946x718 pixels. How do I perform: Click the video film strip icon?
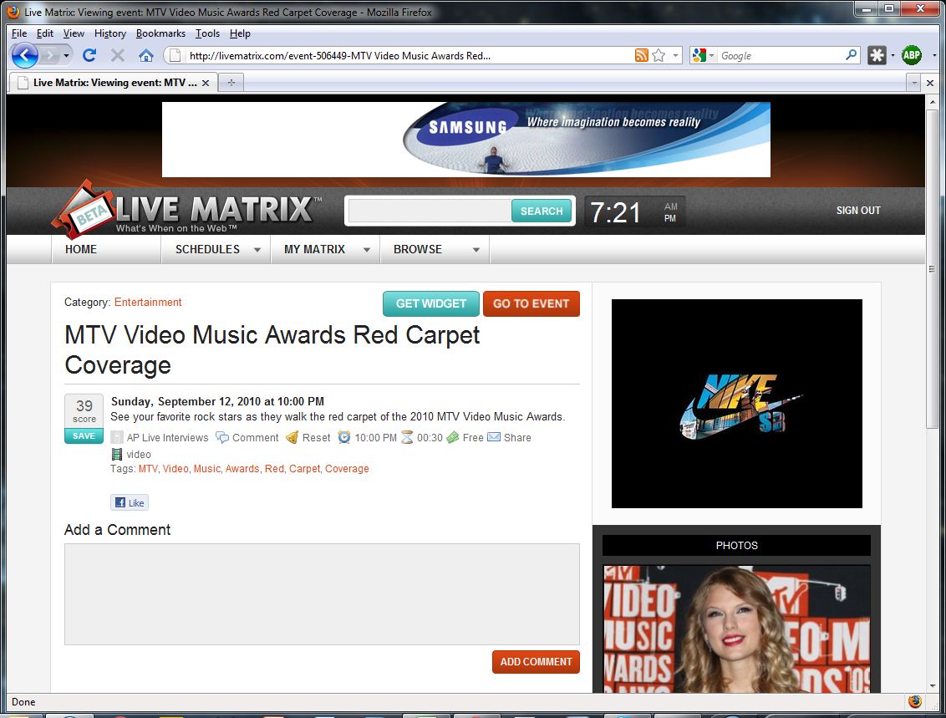coord(117,455)
